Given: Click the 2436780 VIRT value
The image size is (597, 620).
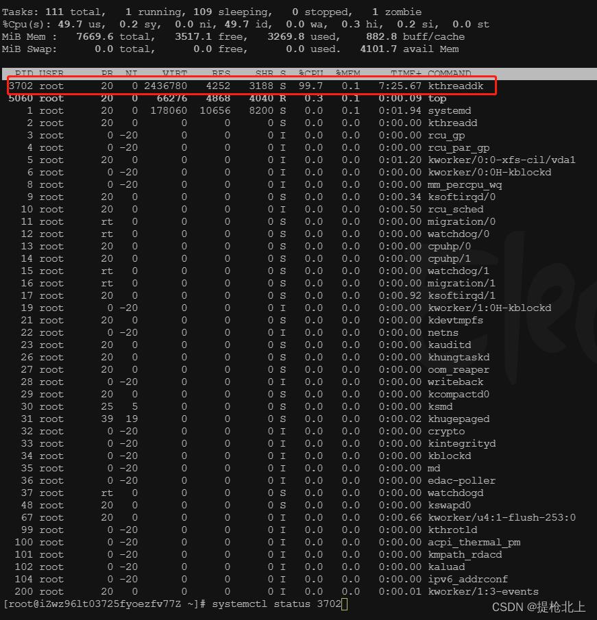Looking at the screenshot, I should pyautogui.click(x=165, y=86).
